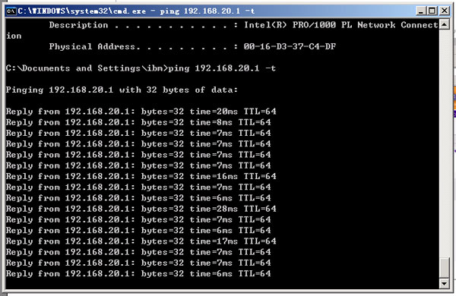Click the reply line with time=8ms
Screen dimensions: 456x296
pos(138,122)
